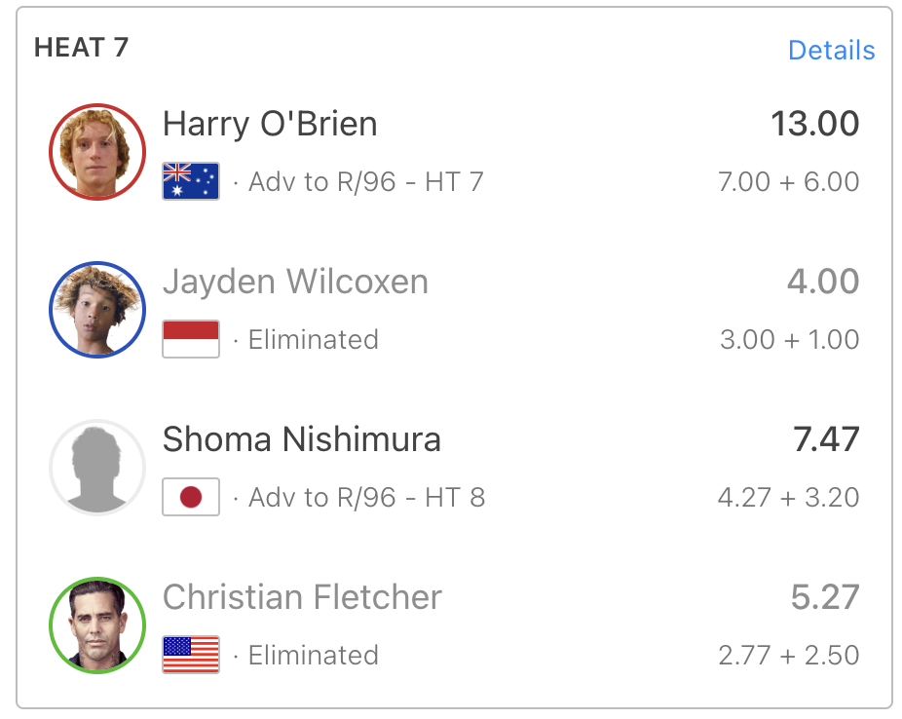The width and height of the screenshot is (902, 719).
Task: Open the Heat 7 Details link
Action: click(x=831, y=51)
